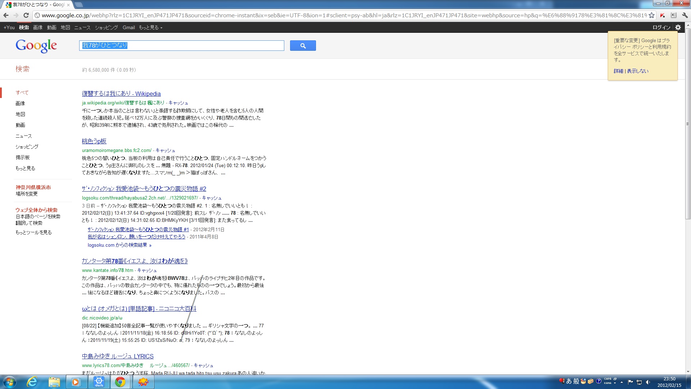
Task: Open 中島みゆき ルージュ LYRICS result
Action: 118,356
